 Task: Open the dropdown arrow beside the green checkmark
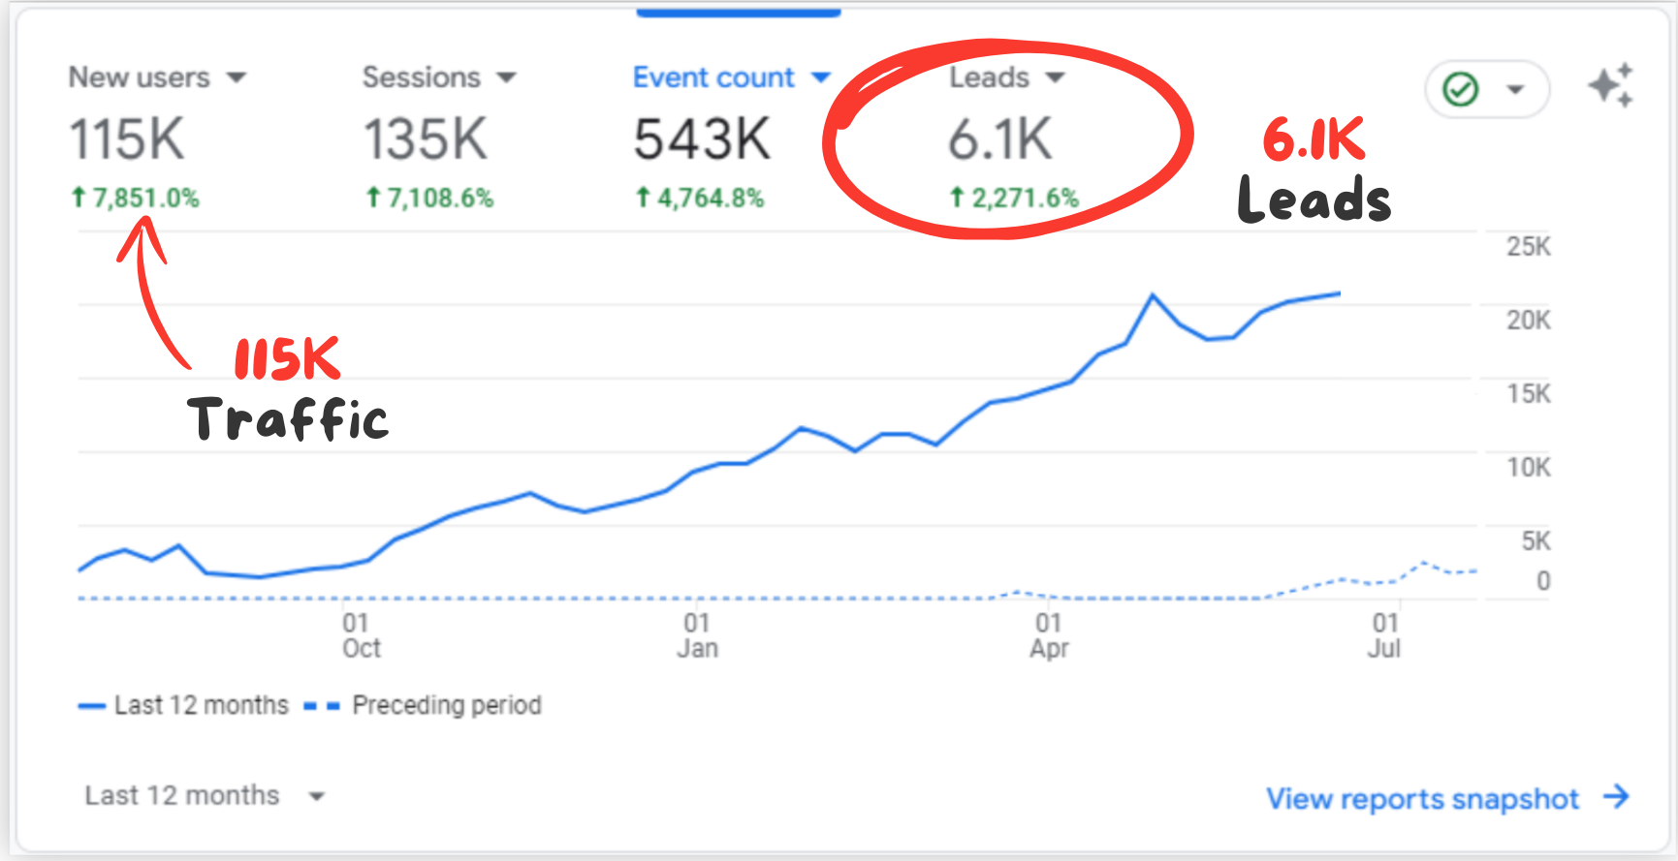tap(1514, 90)
